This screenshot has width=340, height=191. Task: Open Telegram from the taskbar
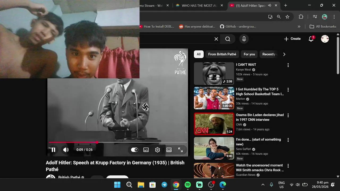(x=164, y=185)
